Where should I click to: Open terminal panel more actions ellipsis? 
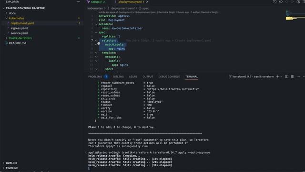[x=298, y=76]
